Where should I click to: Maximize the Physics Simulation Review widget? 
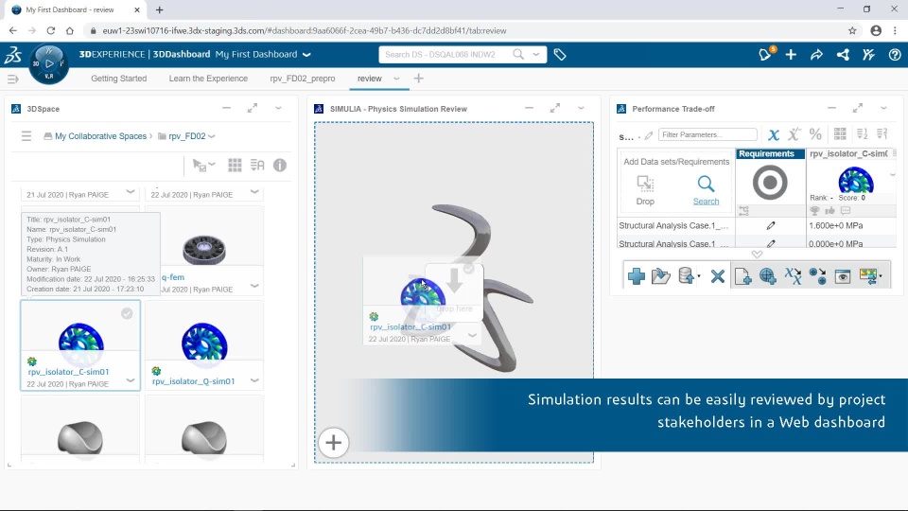point(555,108)
